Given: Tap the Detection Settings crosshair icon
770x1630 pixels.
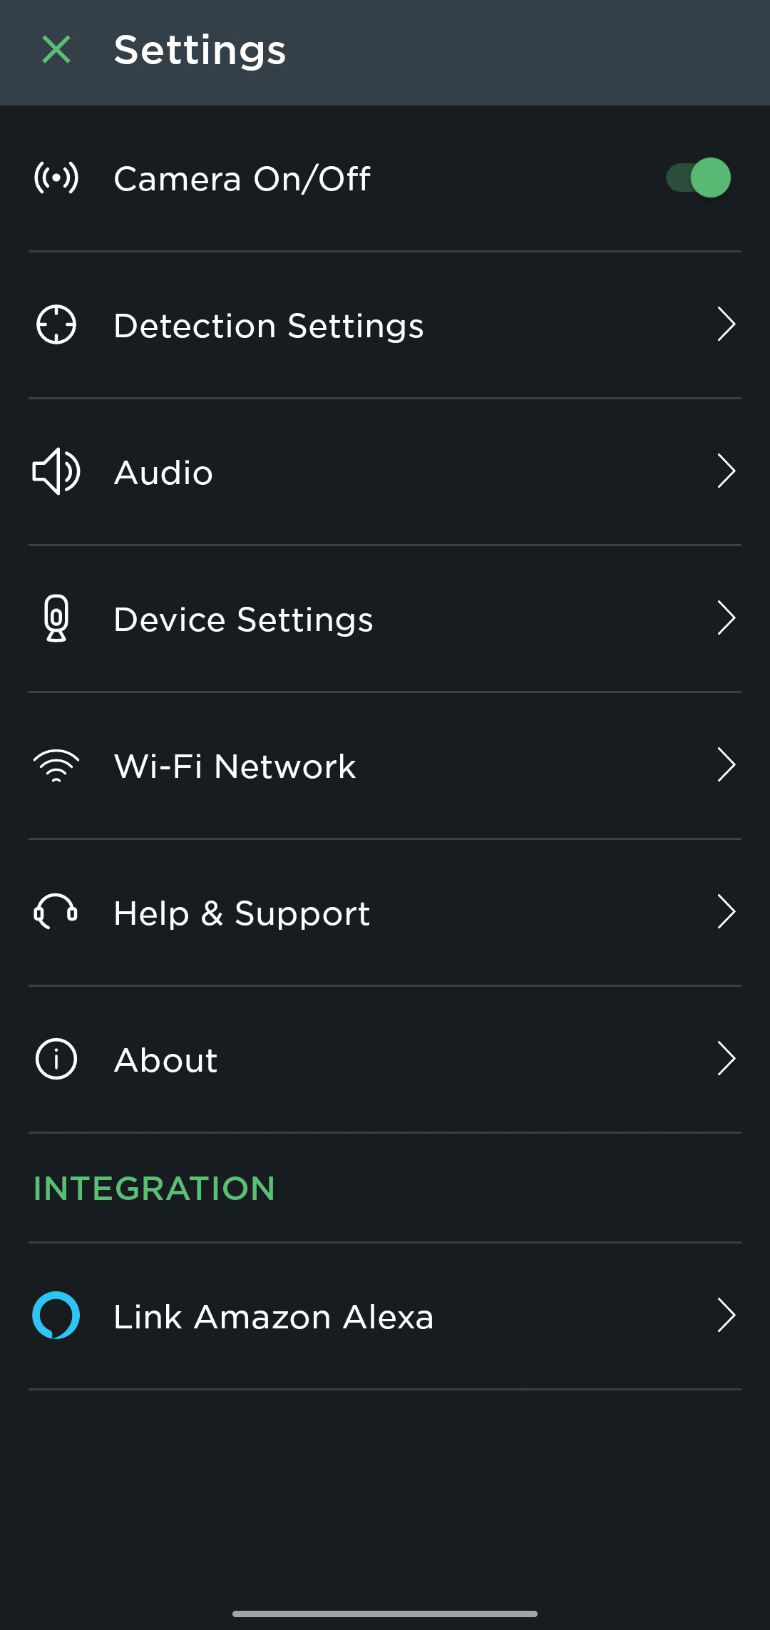Looking at the screenshot, I should point(56,325).
